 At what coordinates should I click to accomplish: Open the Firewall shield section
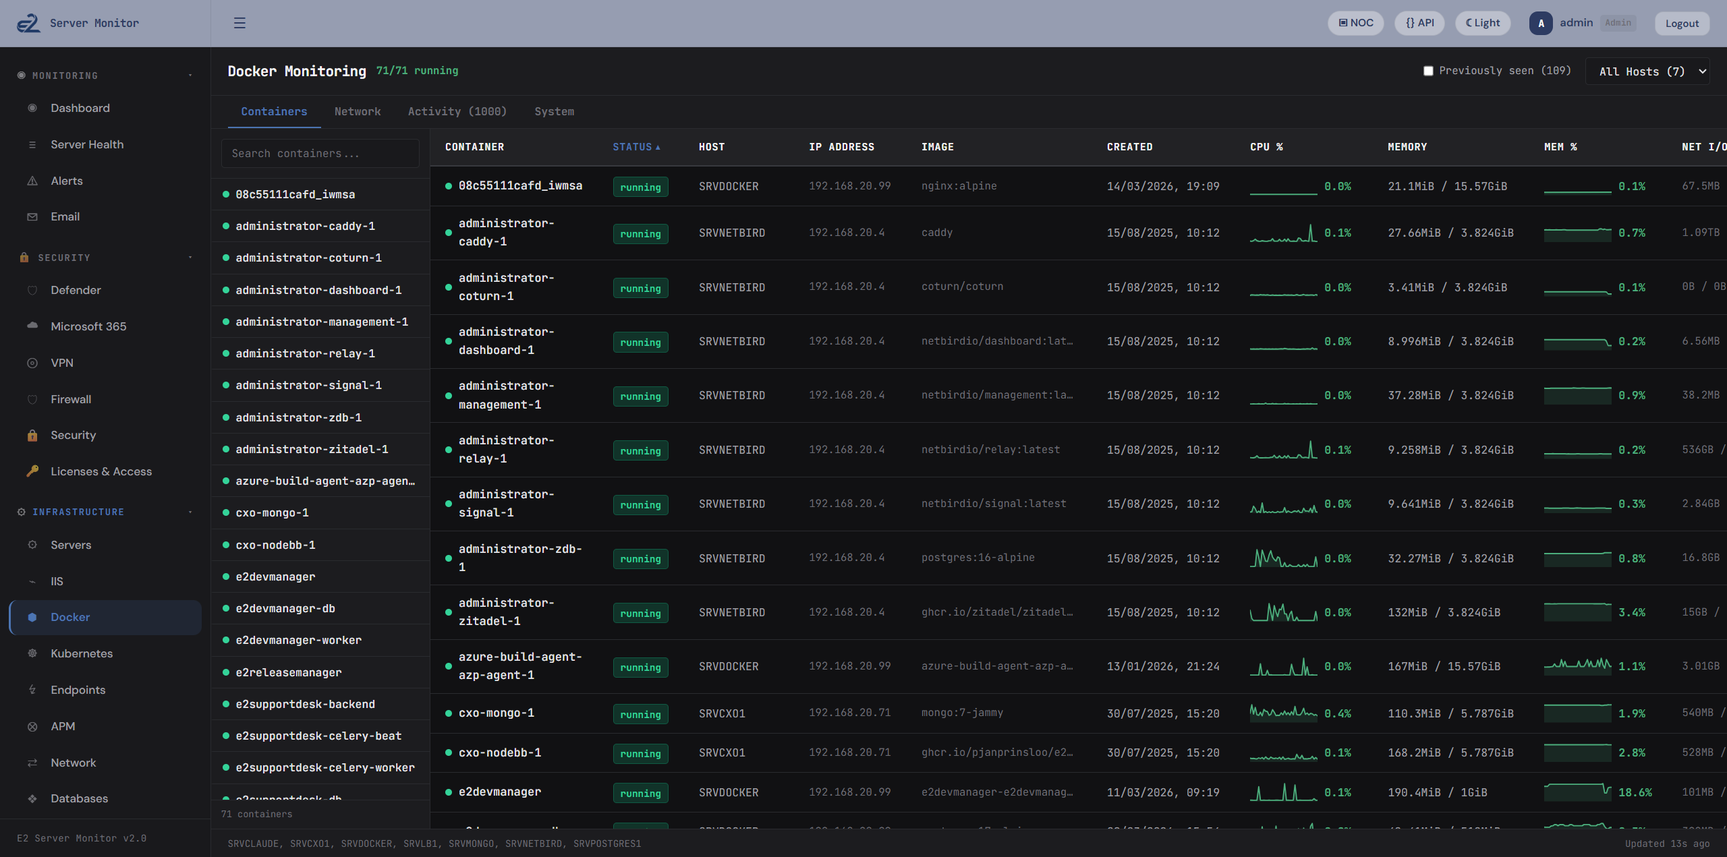coord(32,398)
